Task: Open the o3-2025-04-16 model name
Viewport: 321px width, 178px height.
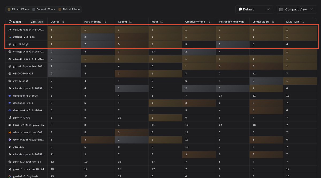Action: (x=23, y=74)
